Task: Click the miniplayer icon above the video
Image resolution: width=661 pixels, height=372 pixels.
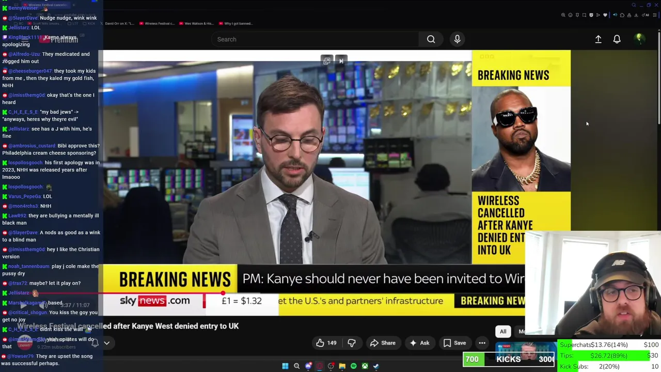Action: pos(327,61)
